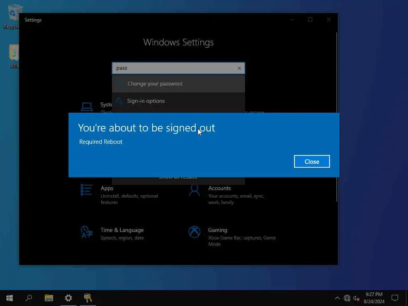Open the Time & Language icon
The image size is (408, 306).
tap(86, 232)
